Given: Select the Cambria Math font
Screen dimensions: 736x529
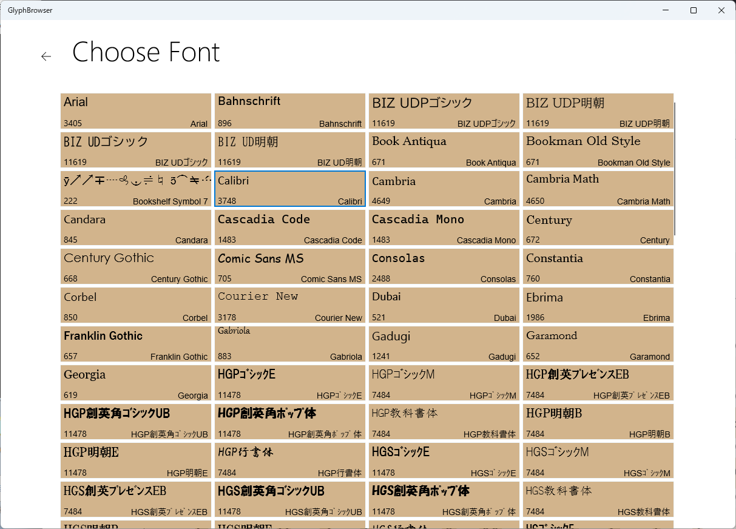Looking at the screenshot, I should 598,189.
